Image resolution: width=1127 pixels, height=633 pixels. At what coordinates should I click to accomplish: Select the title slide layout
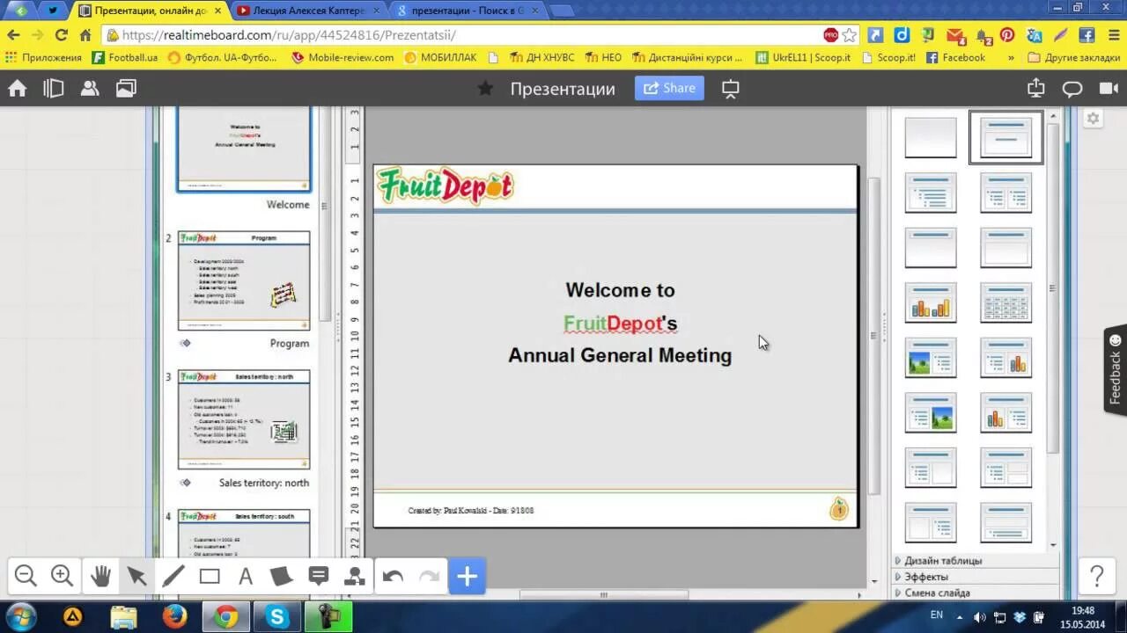pyautogui.click(x=1006, y=137)
